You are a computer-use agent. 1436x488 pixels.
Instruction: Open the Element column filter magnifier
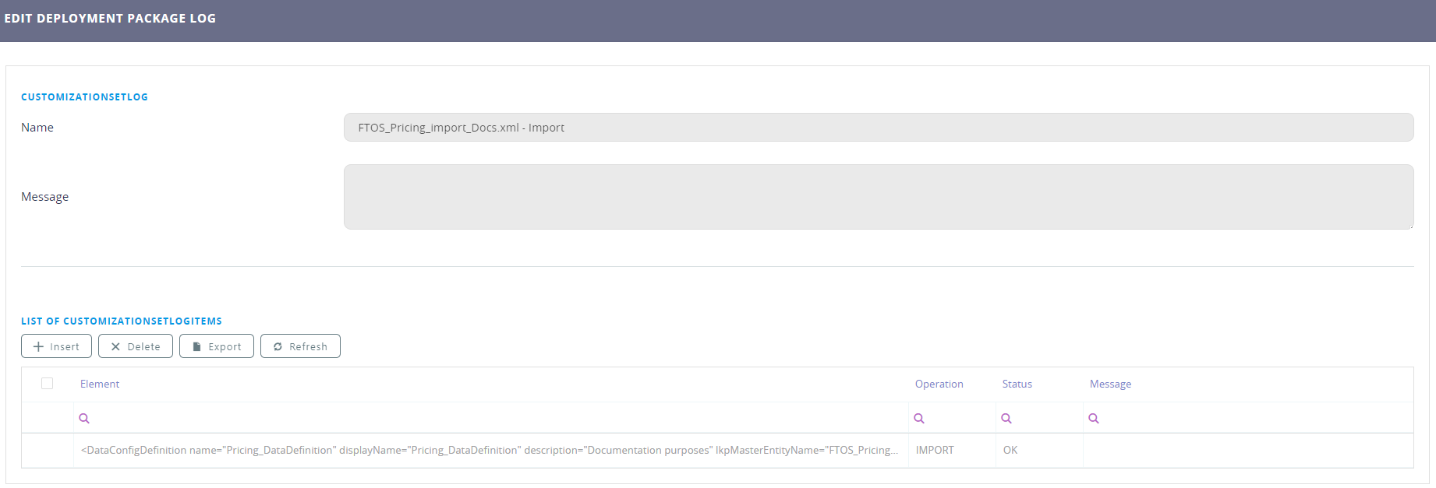84,419
